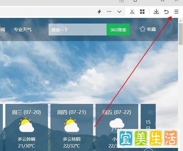This screenshot has height=151, width=183.
Task: Toggle the lightning speed mode icon
Action: click(99, 12)
